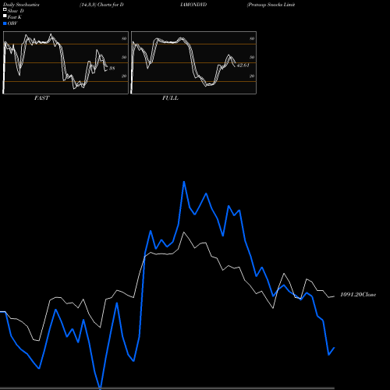Click the 80 axis label in FULL chart
This screenshot has height=390, width=390.
(252, 38)
